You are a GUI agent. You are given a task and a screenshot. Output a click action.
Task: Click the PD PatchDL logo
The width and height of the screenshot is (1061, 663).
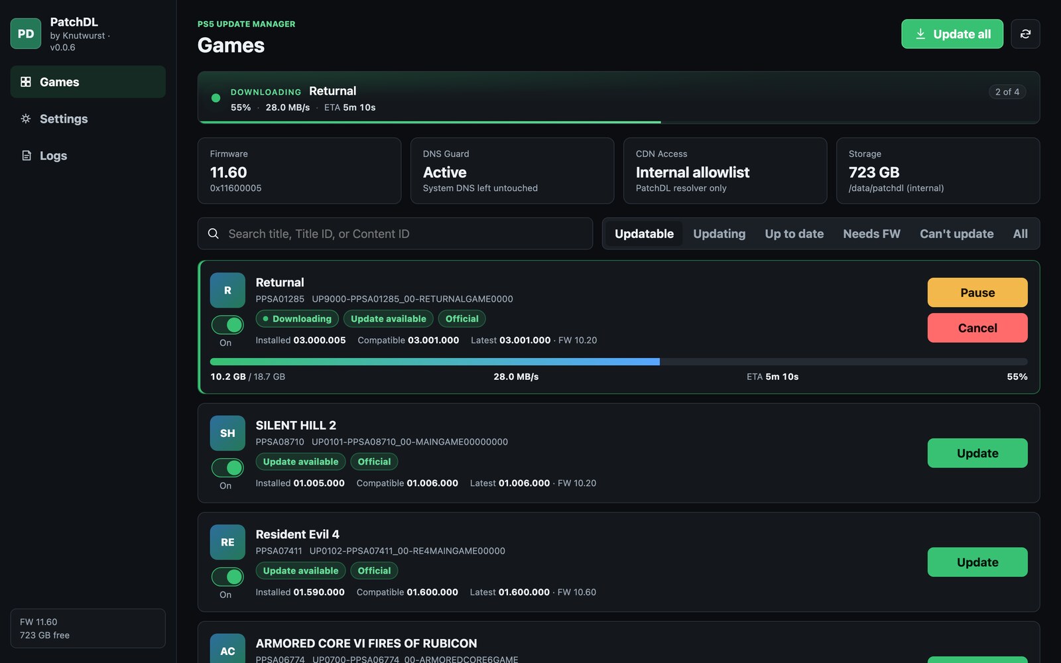click(26, 34)
